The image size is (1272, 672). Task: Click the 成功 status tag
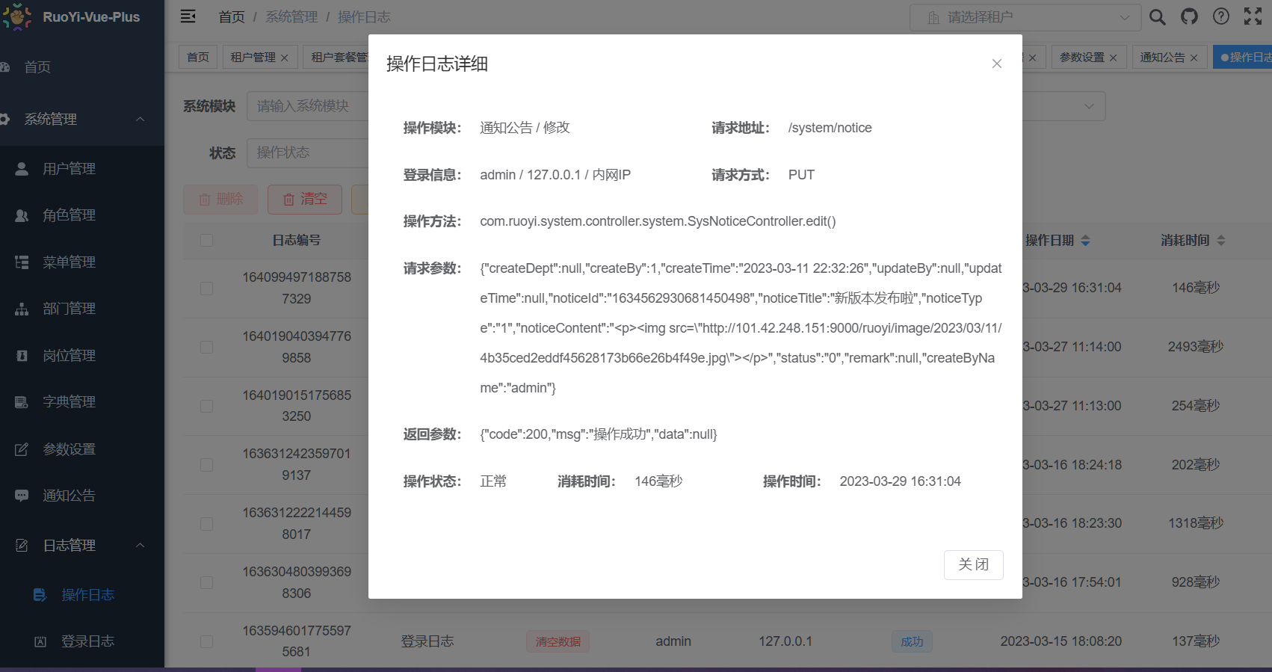(912, 641)
